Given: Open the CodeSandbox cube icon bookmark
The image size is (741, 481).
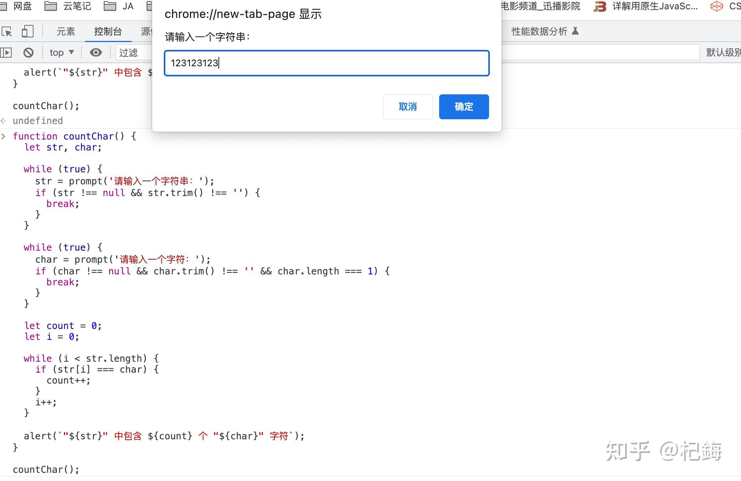Looking at the screenshot, I should click(x=716, y=6).
